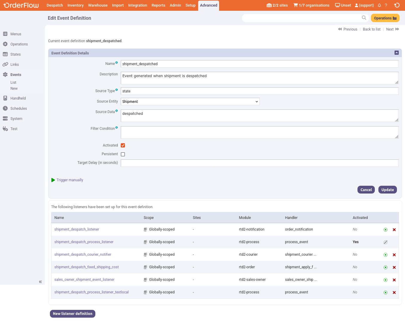Screen dimensions: 405x329
Task: Activate the shipment_despatch_listener using green icon
Action: pyautogui.click(x=386, y=230)
